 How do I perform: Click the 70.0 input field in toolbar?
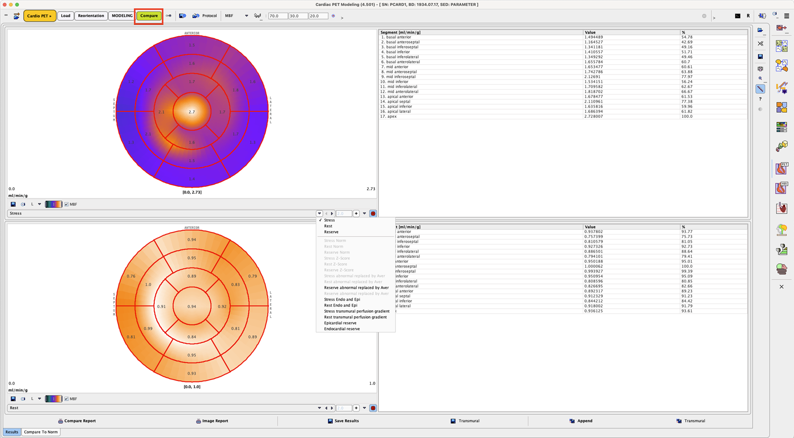(278, 16)
